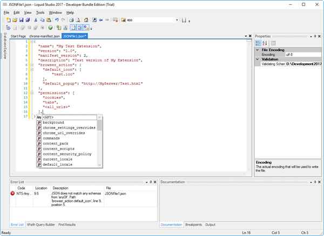Click the bookmark icon right of app box

pos(184,21)
